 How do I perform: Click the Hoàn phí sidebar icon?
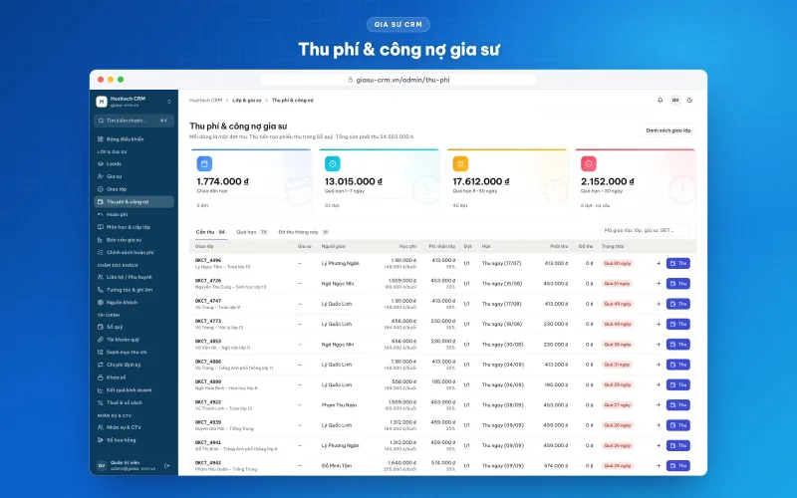101,214
